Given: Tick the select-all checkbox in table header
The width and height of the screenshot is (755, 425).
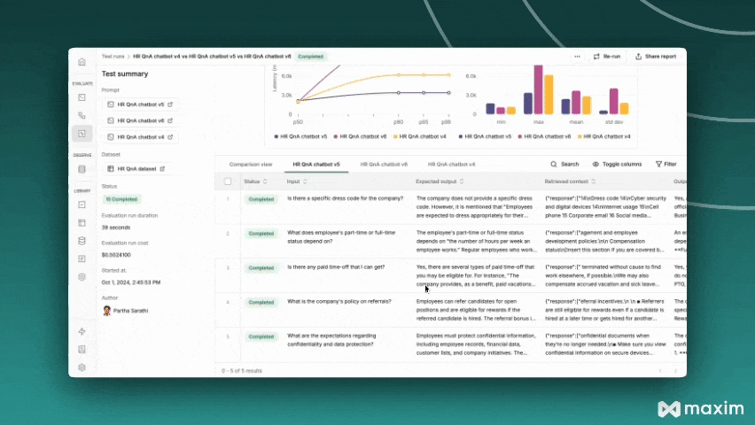Looking at the screenshot, I should (x=228, y=182).
